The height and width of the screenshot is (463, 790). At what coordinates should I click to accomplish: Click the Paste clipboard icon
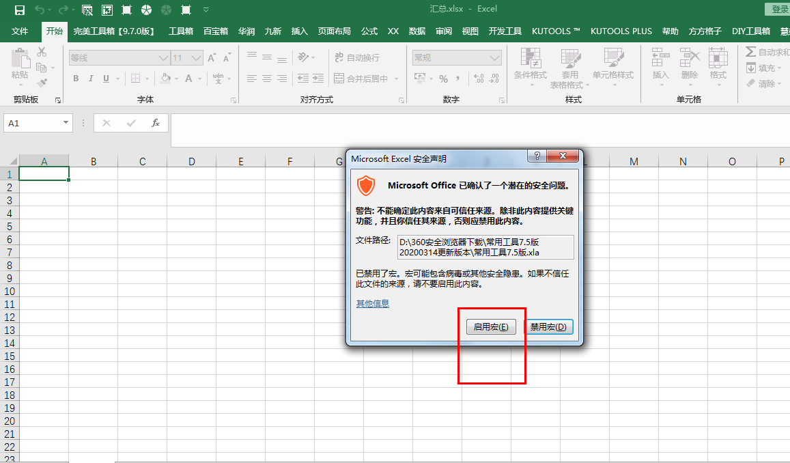tap(20, 59)
